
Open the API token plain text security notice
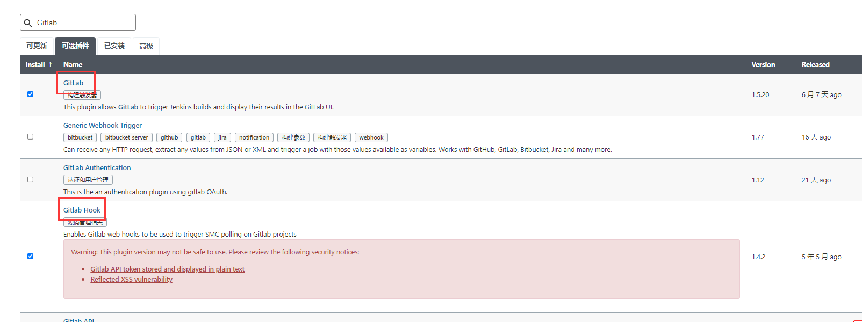167,269
